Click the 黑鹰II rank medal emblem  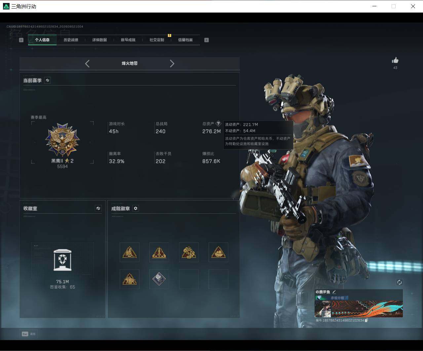click(x=62, y=140)
